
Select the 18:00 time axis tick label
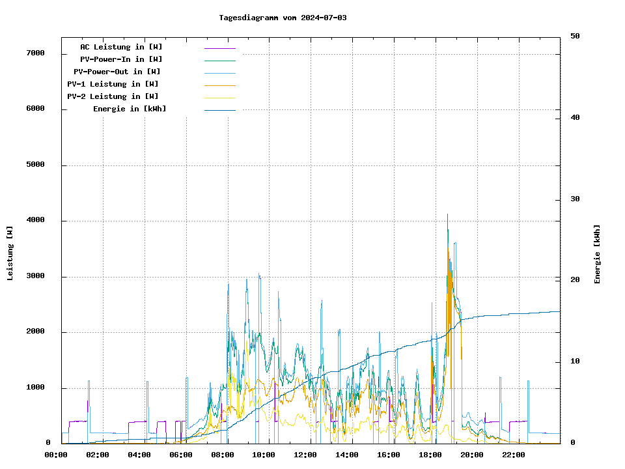point(430,455)
